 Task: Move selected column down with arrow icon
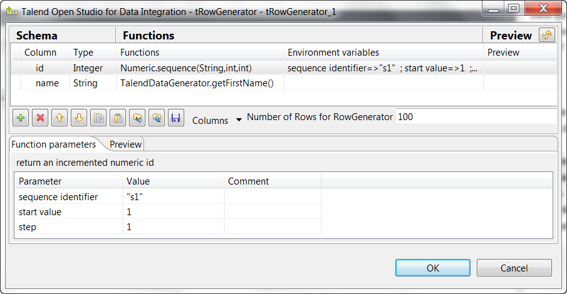(79, 117)
